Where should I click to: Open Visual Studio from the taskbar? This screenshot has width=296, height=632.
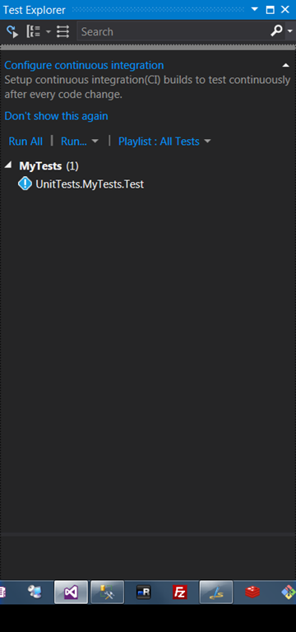pos(71,592)
